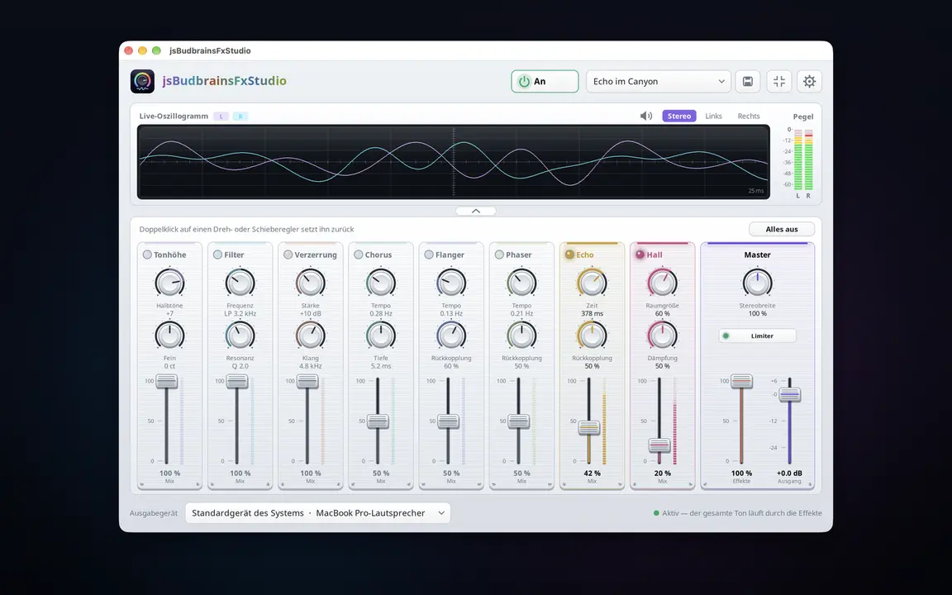The image size is (952, 595).
Task: Click the Master Ausgang slider handle
Action: (790, 395)
